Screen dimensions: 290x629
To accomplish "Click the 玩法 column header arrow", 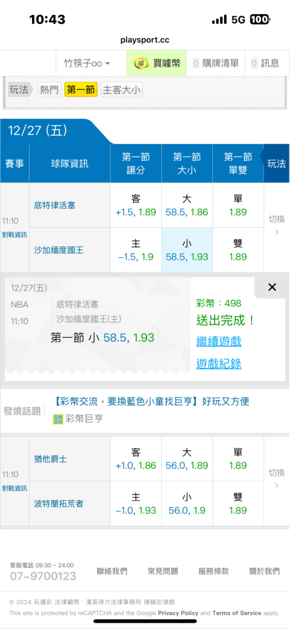I will [x=277, y=164].
